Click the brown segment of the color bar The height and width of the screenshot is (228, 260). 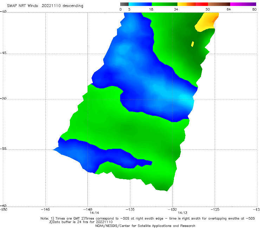pyautogui.click(x=219, y=4)
